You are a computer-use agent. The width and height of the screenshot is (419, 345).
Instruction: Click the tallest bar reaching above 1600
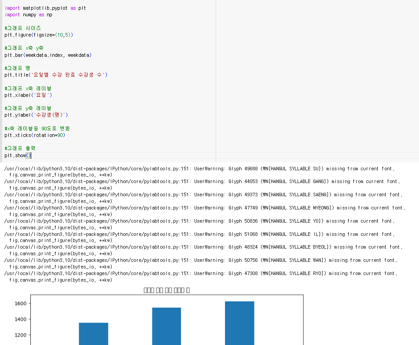[x=239, y=323]
